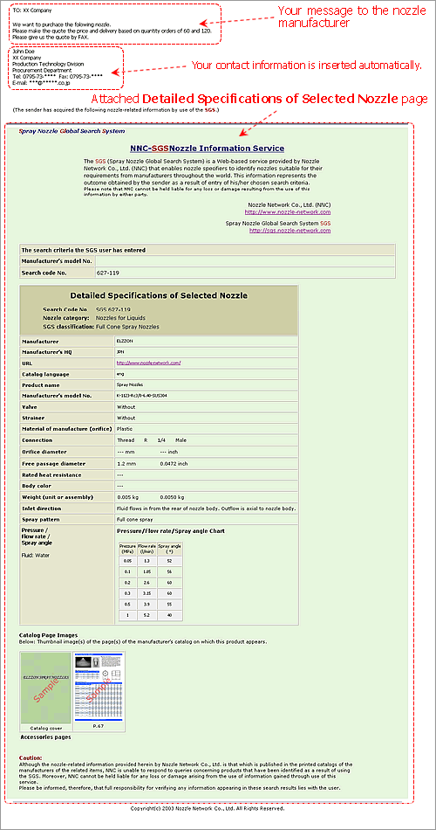The height and width of the screenshot is (830, 436).
Task: Click the Flow rate (l/min) column header
Action: [146, 549]
